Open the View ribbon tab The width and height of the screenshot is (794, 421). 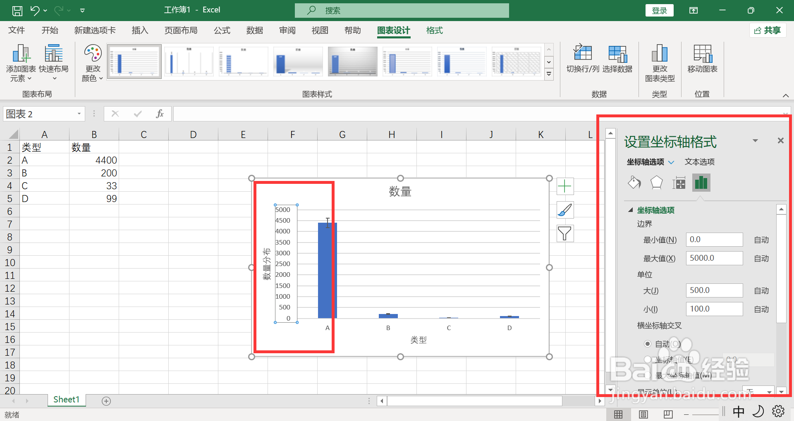[320, 30]
